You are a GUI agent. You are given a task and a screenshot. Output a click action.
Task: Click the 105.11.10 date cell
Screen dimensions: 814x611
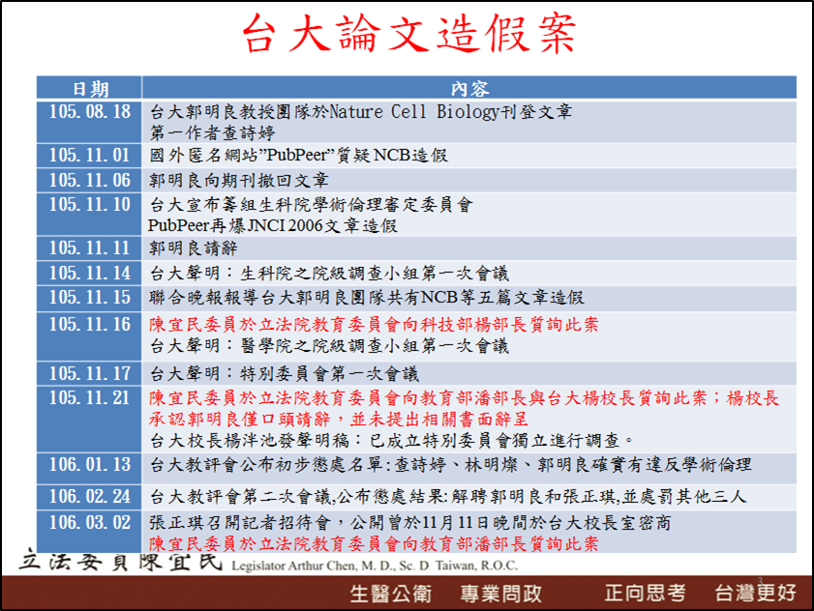(90, 204)
